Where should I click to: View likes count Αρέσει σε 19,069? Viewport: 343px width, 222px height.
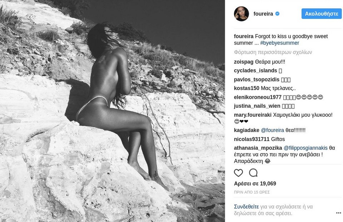tap(255, 183)
